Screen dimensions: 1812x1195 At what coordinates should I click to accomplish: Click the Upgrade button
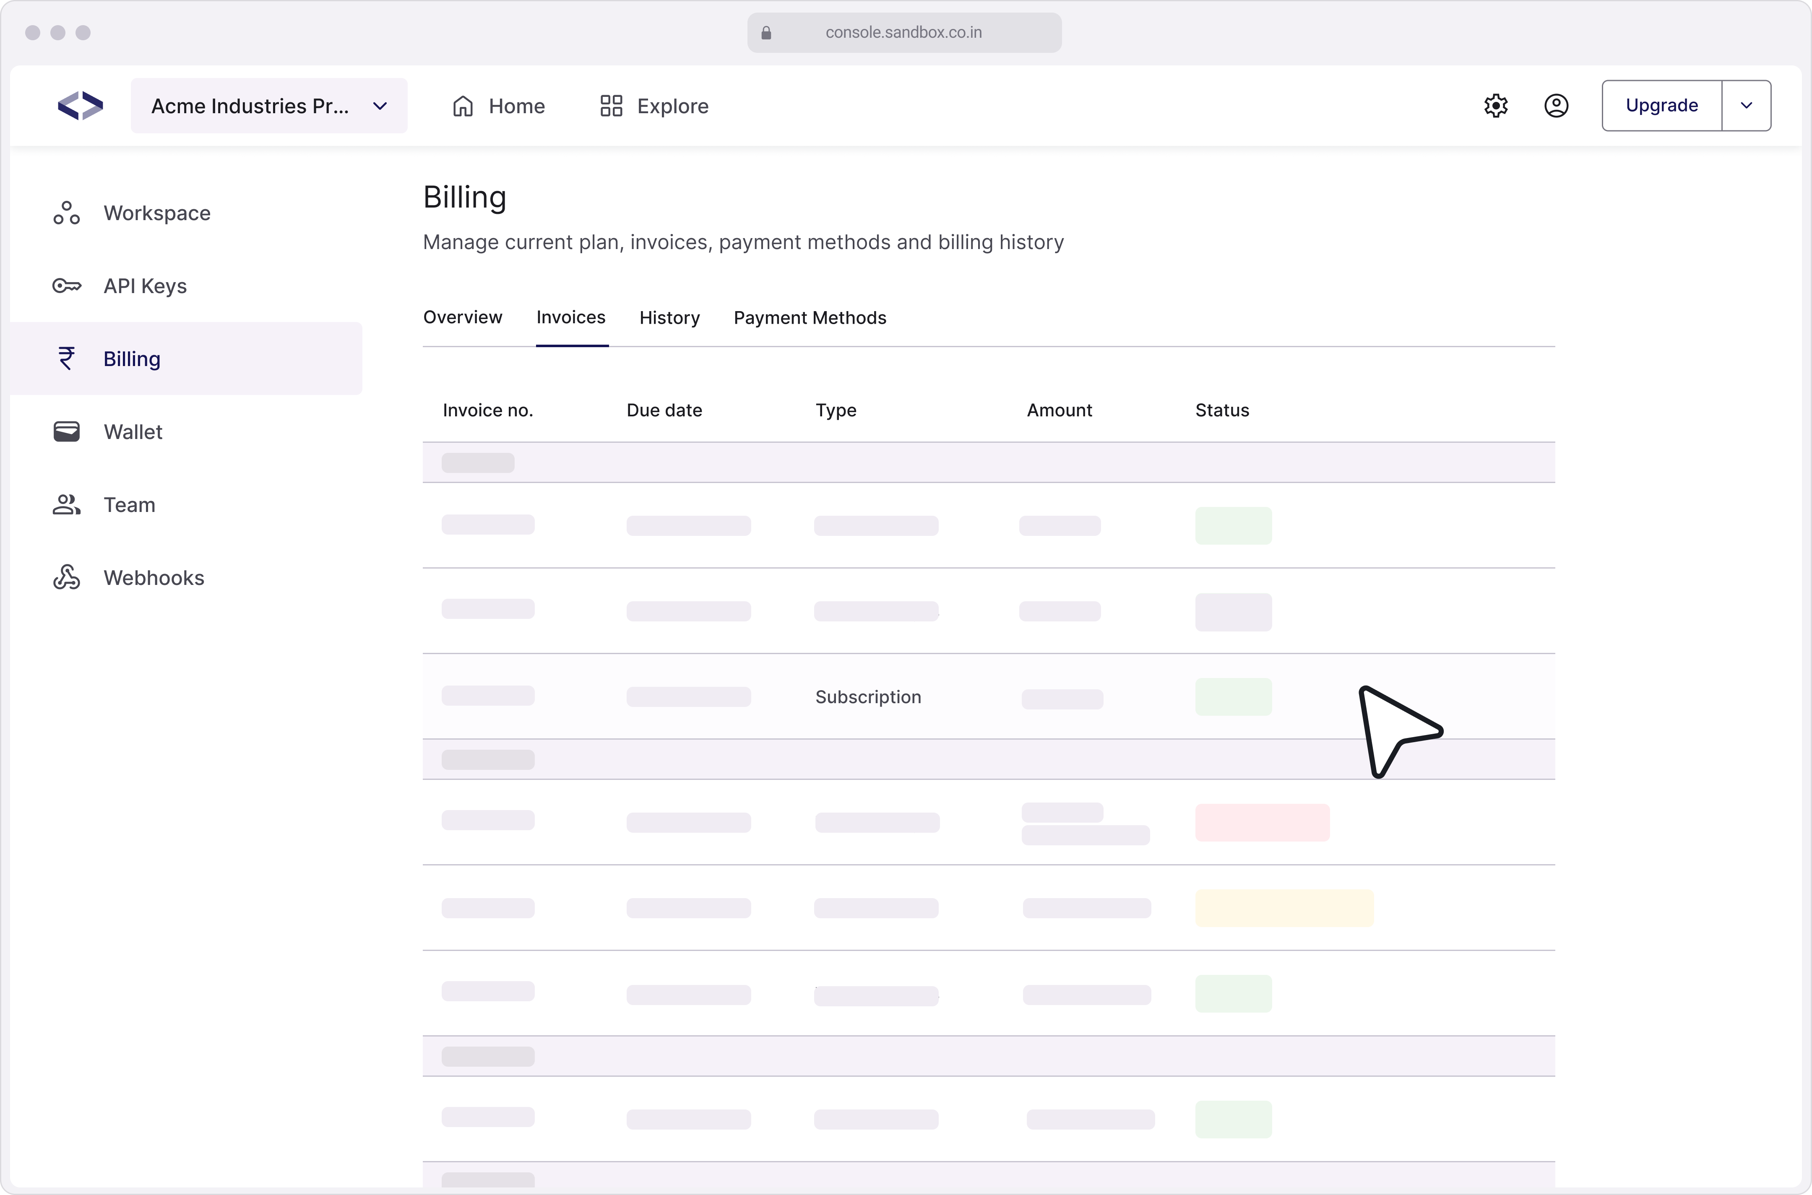click(x=1661, y=106)
